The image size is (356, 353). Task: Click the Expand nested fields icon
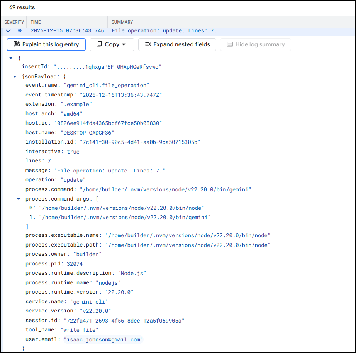[x=147, y=44]
